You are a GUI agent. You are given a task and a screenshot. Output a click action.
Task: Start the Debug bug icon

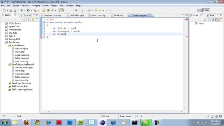pos(22,10)
